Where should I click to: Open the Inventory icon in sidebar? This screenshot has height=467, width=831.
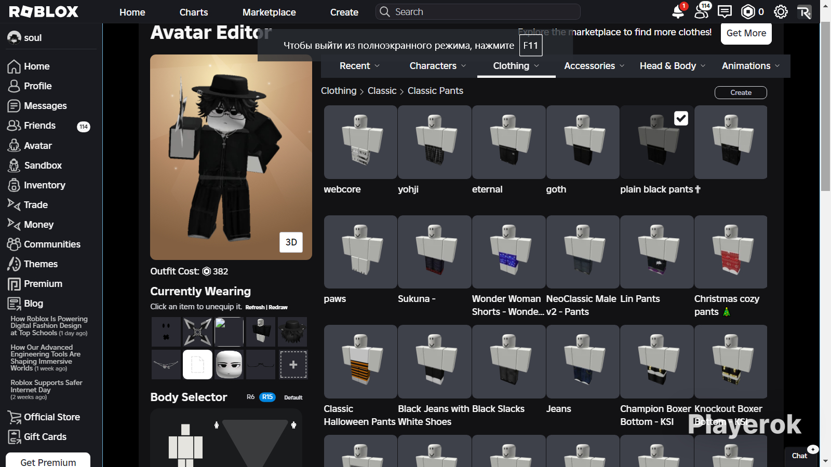pyautogui.click(x=14, y=185)
